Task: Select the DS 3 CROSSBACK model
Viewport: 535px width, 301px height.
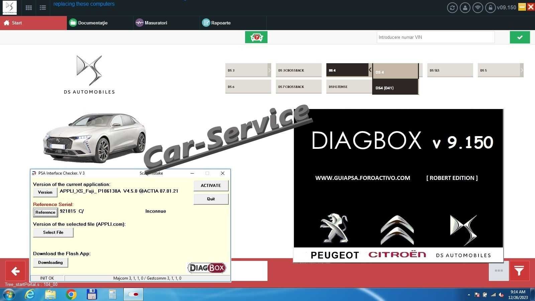Action: [x=299, y=70]
